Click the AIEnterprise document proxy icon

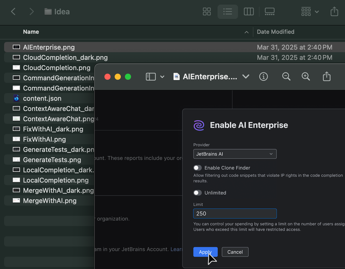(176, 76)
